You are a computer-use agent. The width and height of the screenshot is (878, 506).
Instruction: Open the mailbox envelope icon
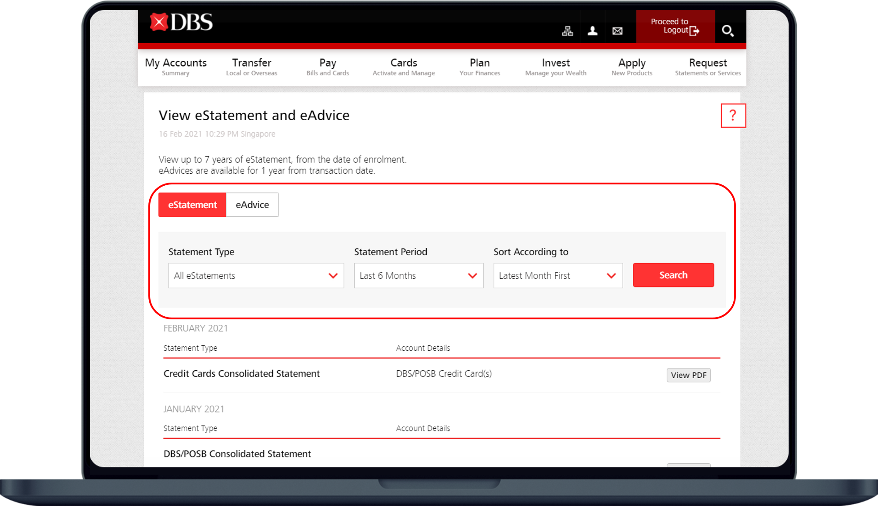tap(617, 31)
